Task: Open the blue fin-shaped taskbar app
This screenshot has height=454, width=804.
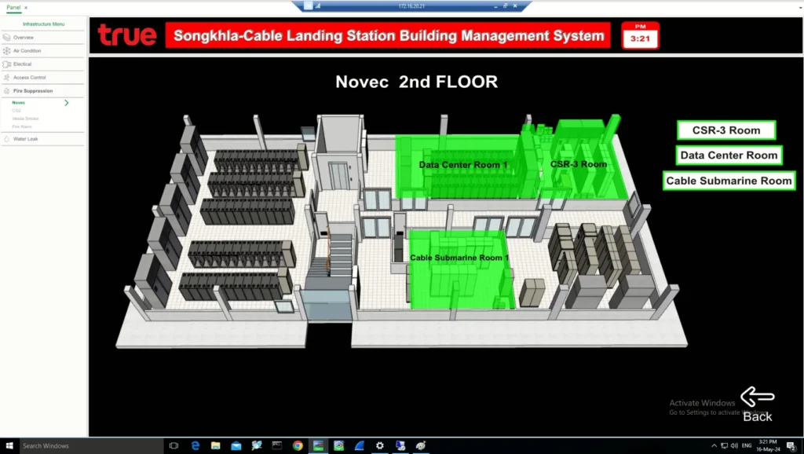Action: pyautogui.click(x=359, y=446)
